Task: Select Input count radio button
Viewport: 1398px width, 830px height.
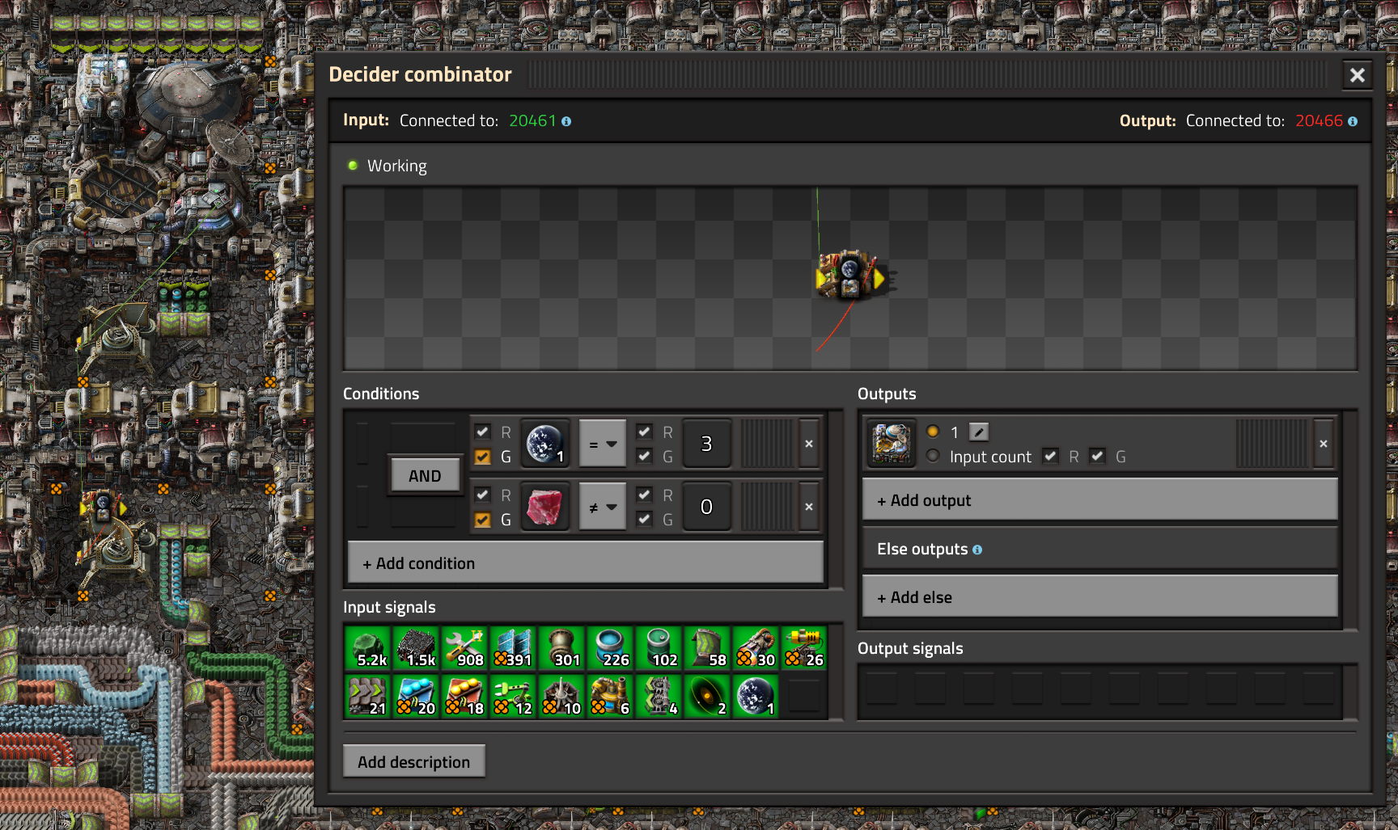Action: 933,456
